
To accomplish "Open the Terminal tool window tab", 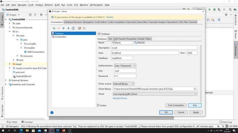I will pyautogui.click(x=27, y=122).
